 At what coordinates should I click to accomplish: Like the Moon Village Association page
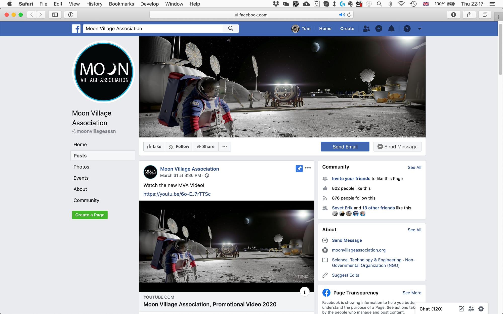154,146
